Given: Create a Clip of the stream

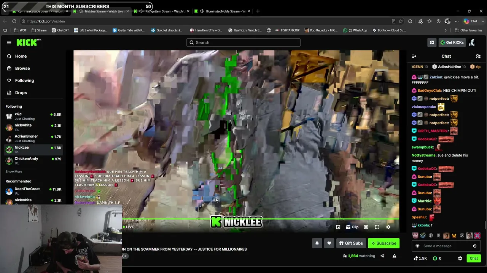Looking at the screenshot, I should [352, 227].
